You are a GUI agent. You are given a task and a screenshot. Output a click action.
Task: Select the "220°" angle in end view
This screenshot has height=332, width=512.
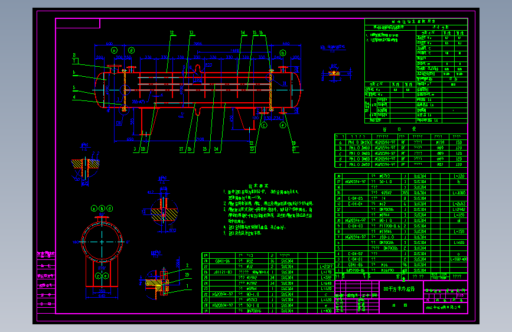102,268
